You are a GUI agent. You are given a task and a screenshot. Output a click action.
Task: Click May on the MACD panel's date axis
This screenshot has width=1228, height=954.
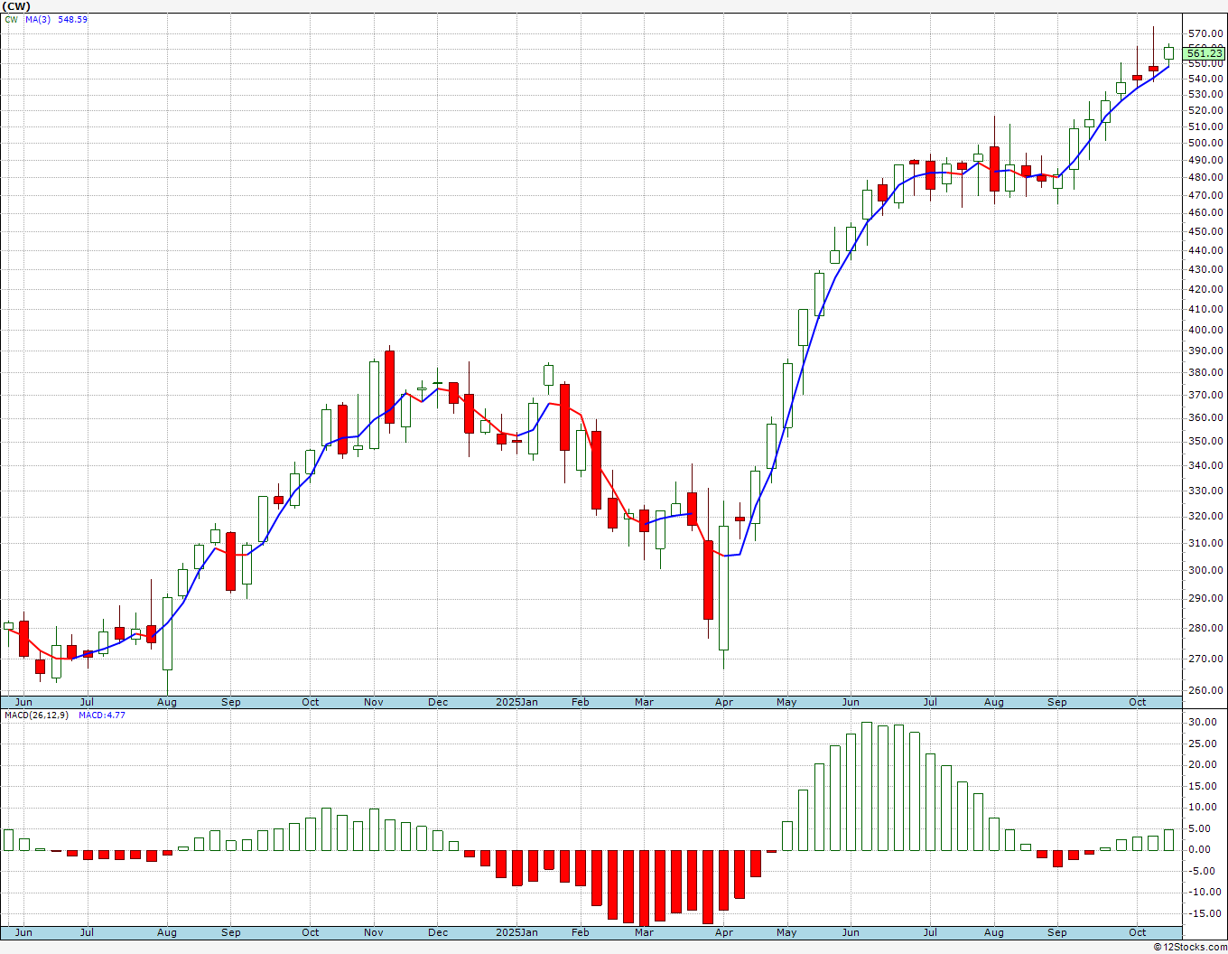point(786,932)
